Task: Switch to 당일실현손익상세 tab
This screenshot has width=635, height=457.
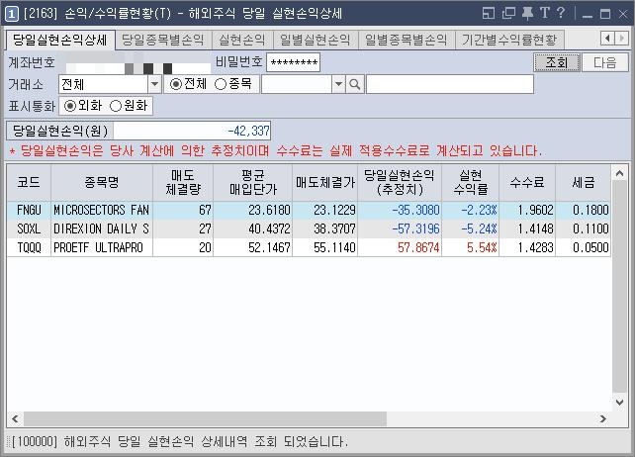Action: 60,40
